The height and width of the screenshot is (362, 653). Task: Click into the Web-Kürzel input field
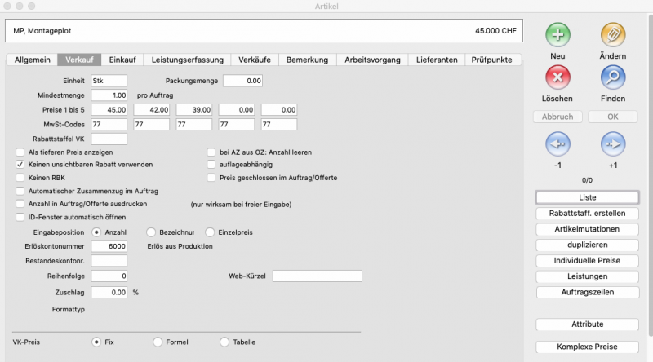(317, 276)
